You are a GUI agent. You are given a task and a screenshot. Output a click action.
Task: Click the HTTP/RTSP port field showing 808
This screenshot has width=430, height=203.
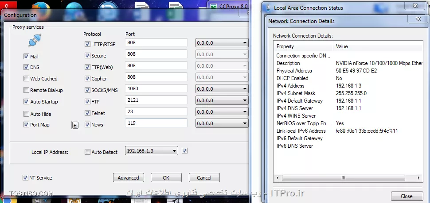click(156, 43)
